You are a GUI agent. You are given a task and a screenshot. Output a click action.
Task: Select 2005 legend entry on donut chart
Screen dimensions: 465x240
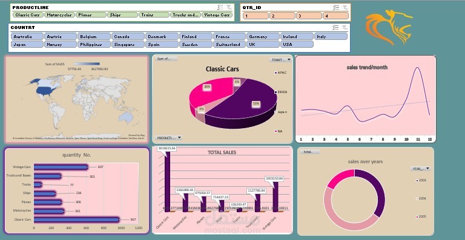pyautogui.click(x=421, y=216)
